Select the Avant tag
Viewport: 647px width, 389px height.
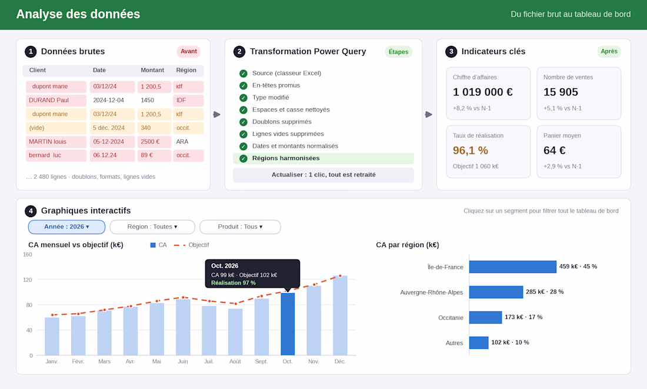189,51
